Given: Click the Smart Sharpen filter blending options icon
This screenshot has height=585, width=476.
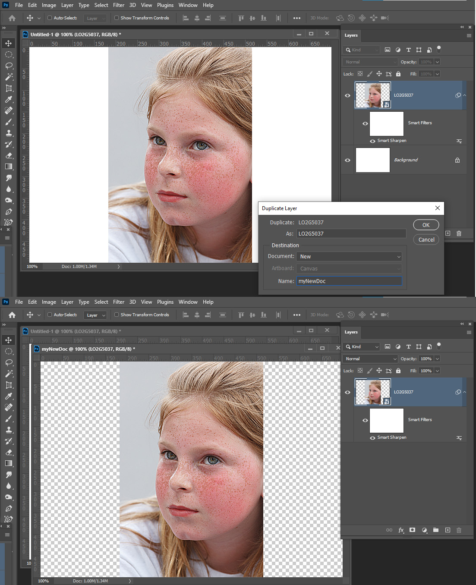Looking at the screenshot, I should pos(459,141).
